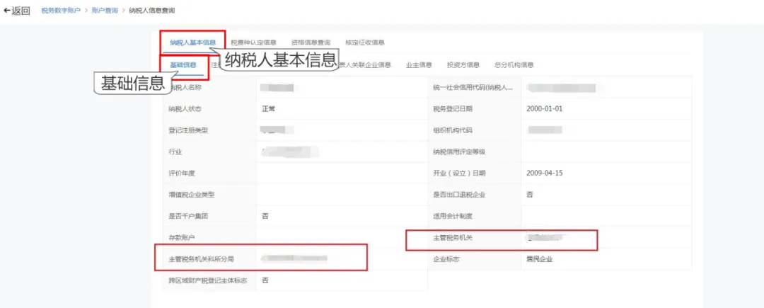The height and width of the screenshot is (308, 764).
Task: Go to 账户查询 breadcrumb
Action: [105, 11]
